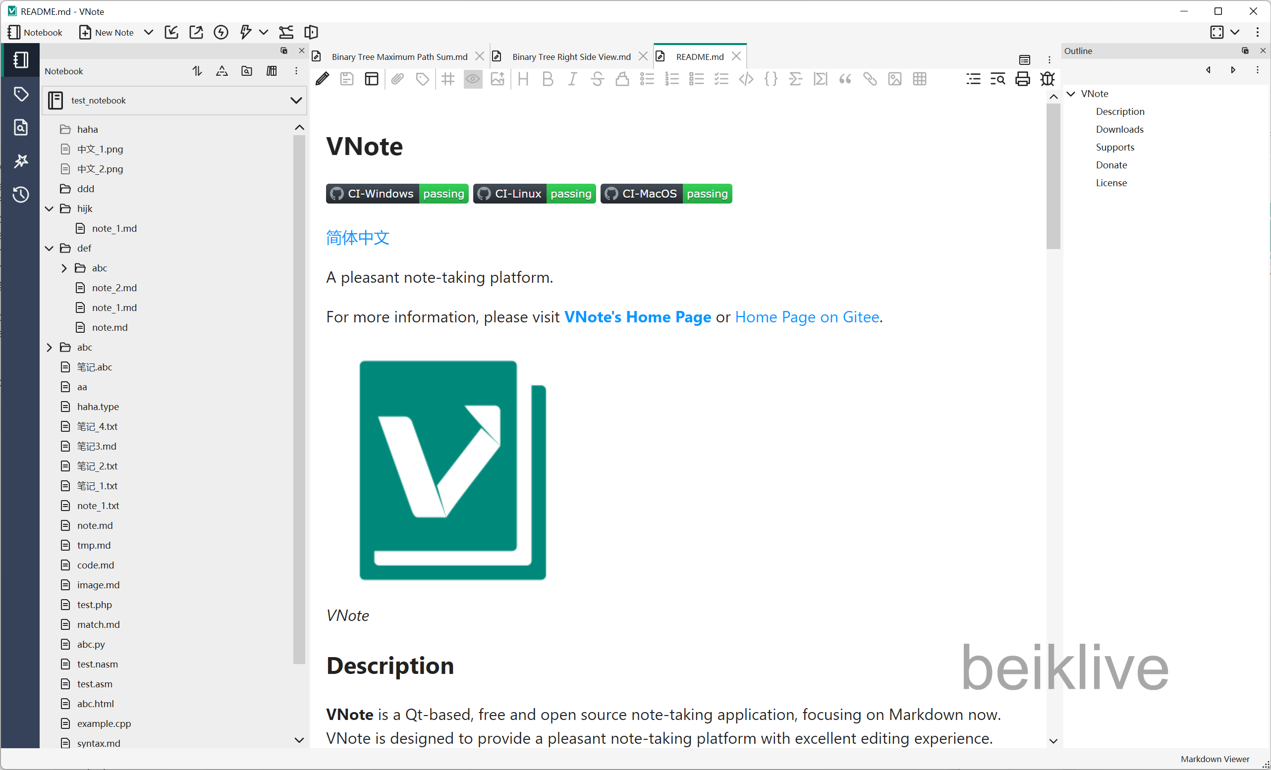Expand the abc subfolder under def

pyautogui.click(x=64, y=268)
